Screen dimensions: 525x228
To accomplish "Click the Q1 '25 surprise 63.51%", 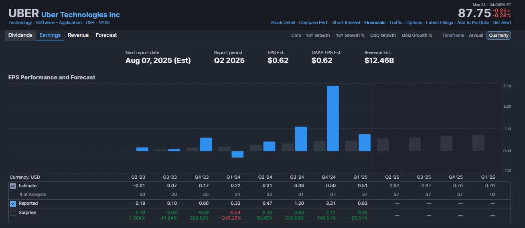I will 359,218.
